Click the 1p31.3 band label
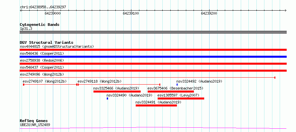The image size is (296, 132). point(26,29)
